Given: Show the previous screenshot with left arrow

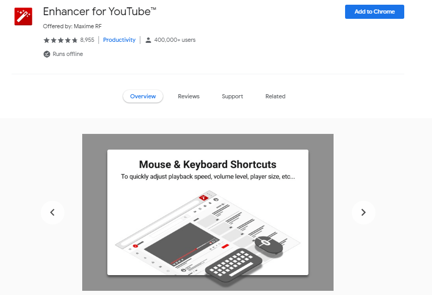Looking at the screenshot, I should 52,212.
